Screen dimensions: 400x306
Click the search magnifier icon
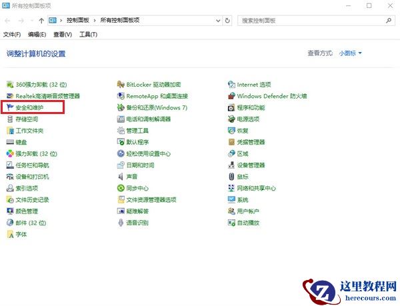[389, 21]
